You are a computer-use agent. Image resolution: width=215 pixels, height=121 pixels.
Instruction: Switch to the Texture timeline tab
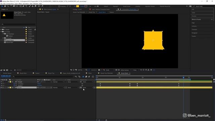click(37, 73)
